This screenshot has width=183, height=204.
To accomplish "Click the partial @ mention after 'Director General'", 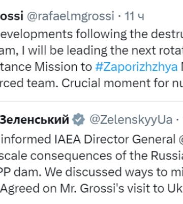I will 180,139.
